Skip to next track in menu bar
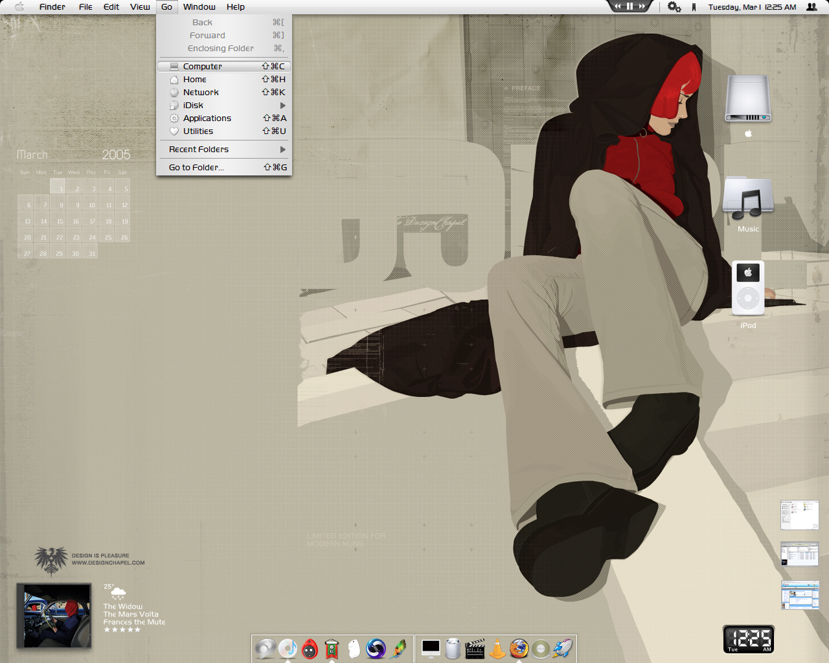829x663 pixels. (642, 6)
